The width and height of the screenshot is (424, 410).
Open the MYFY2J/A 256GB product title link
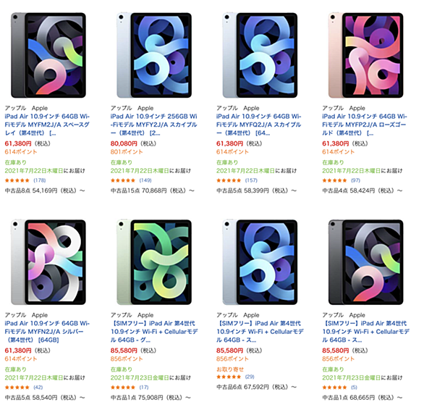(154, 125)
